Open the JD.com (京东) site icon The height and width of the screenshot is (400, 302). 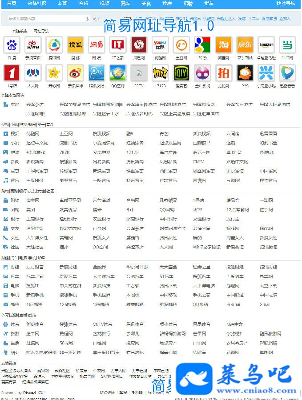tap(245, 45)
